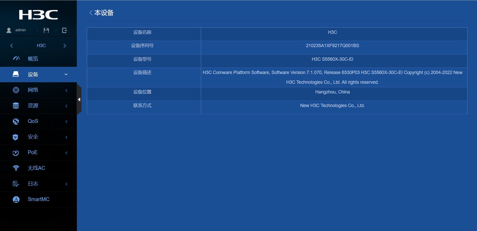This screenshot has height=231, width=477.
Task: Open the 概览 menu item
Action: (38, 59)
